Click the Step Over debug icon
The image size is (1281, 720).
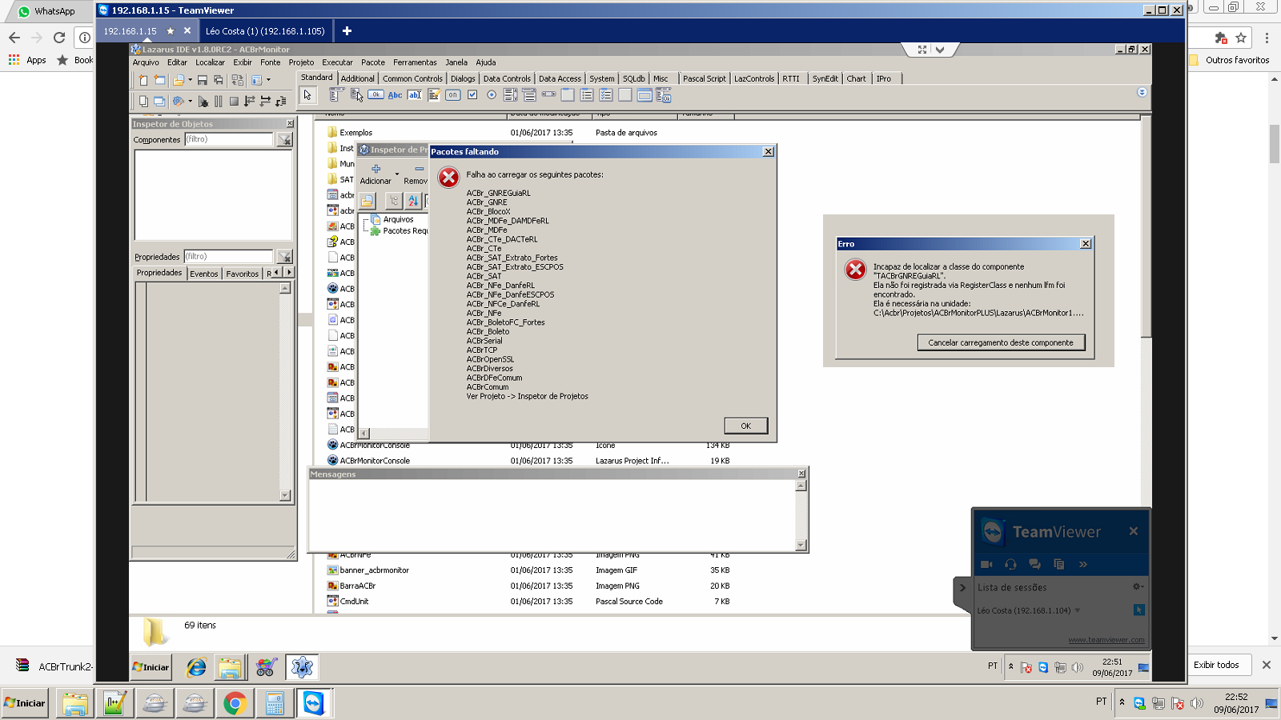[x=265, y=102]
